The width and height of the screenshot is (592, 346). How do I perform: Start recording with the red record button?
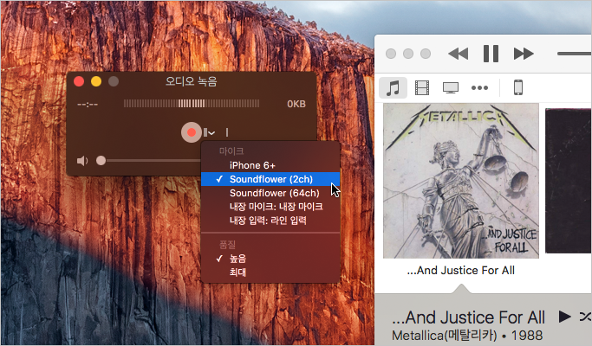192,132
